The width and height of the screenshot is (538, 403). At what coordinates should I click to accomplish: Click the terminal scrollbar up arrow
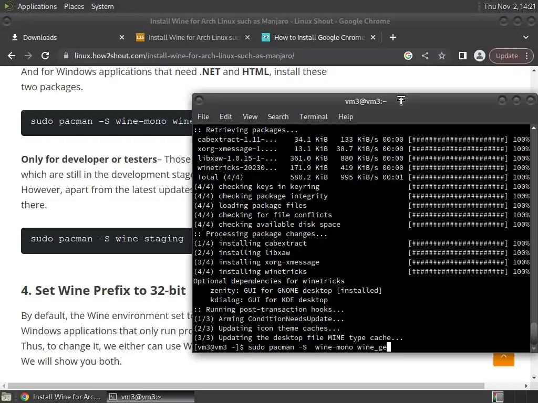(x=534, y=128)
